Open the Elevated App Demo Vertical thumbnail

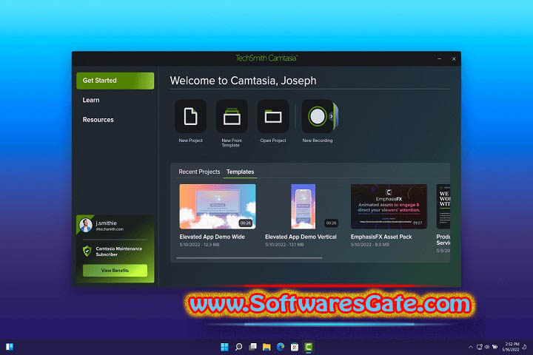(x=303, y=206)
